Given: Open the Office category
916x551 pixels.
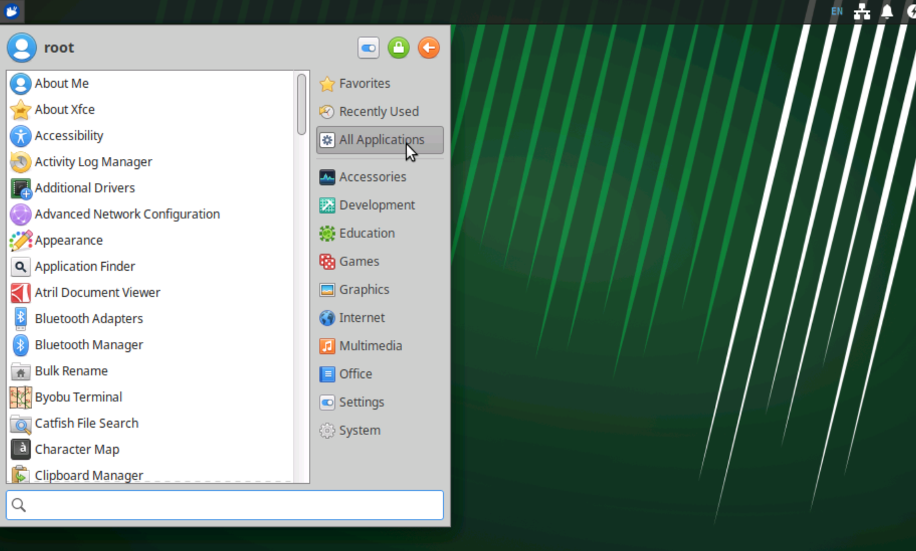Looking at the screenshot, I should 380,374.
